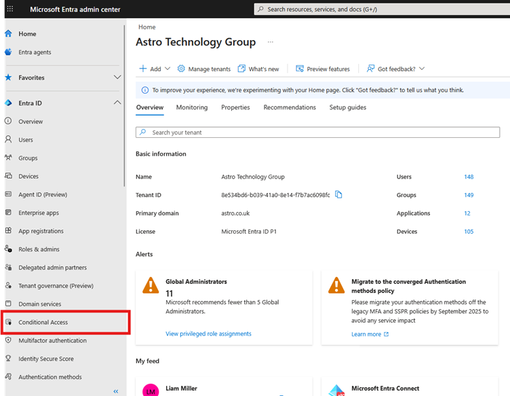510x396 pixels.
Task: Switch to the Monitoring tab
Action: 192,107
